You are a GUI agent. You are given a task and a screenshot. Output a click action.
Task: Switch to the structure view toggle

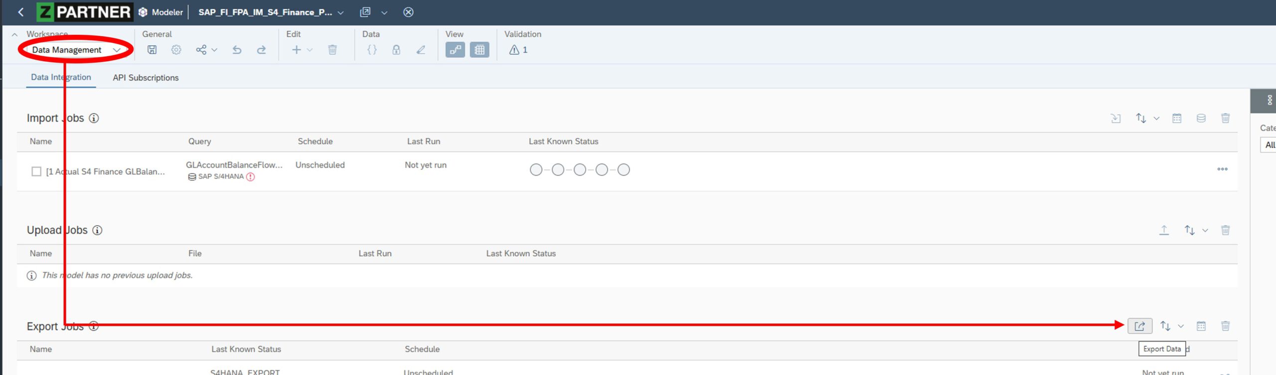455,50
